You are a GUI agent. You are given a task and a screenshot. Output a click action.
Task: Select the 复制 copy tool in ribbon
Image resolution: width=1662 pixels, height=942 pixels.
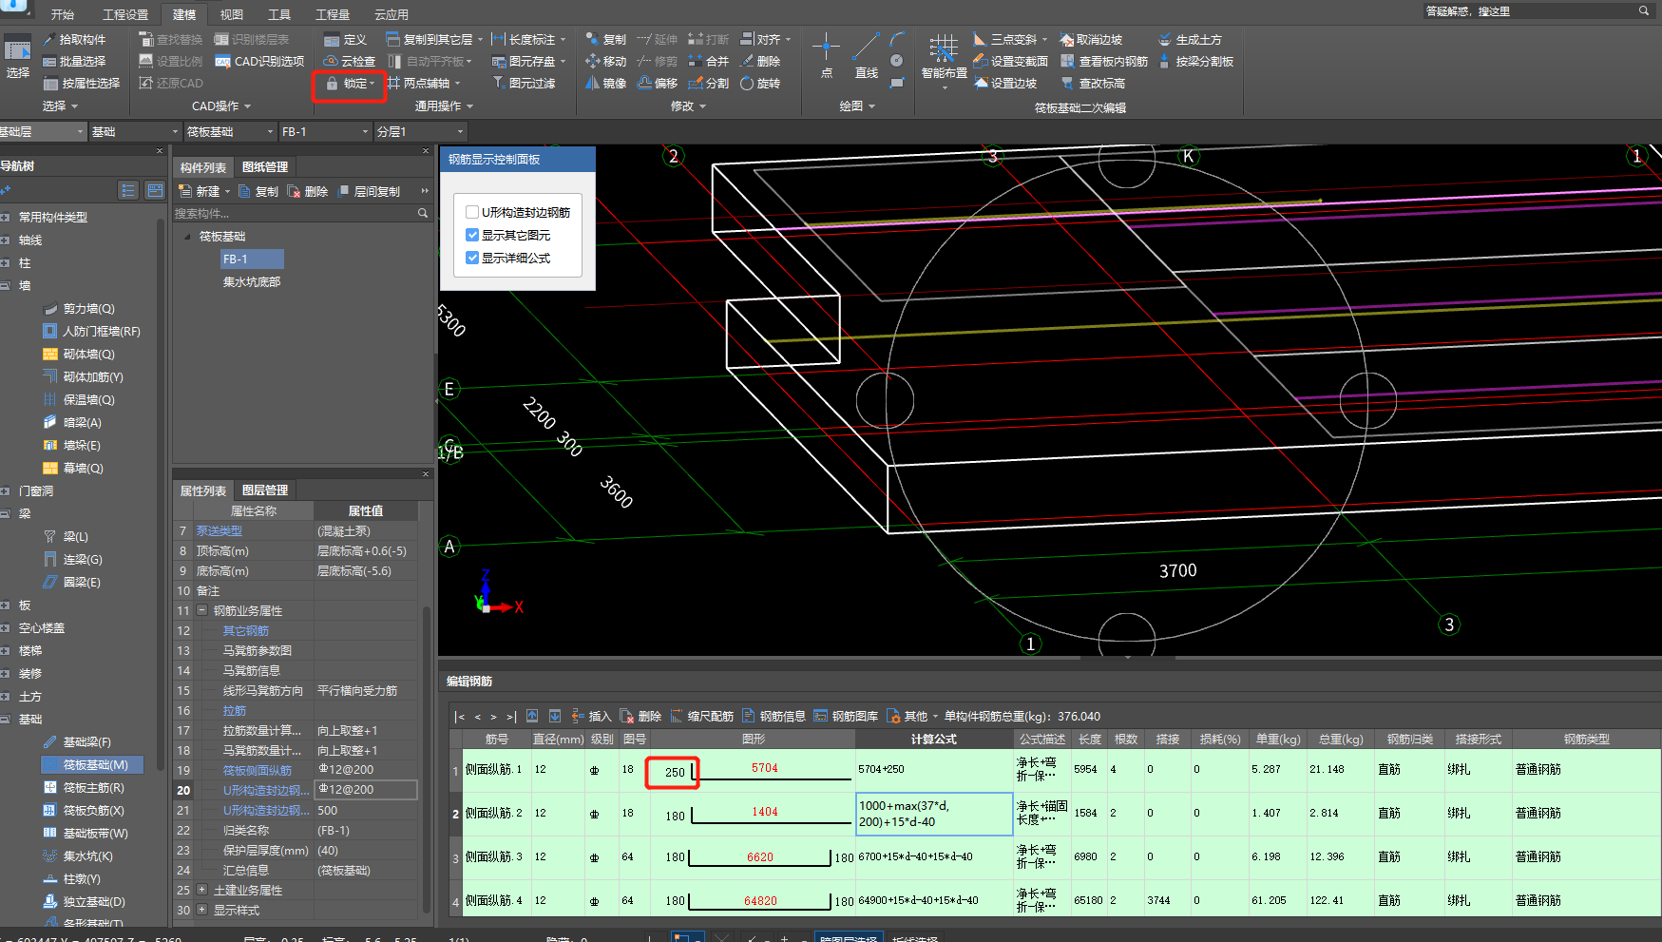pos(605,40)
